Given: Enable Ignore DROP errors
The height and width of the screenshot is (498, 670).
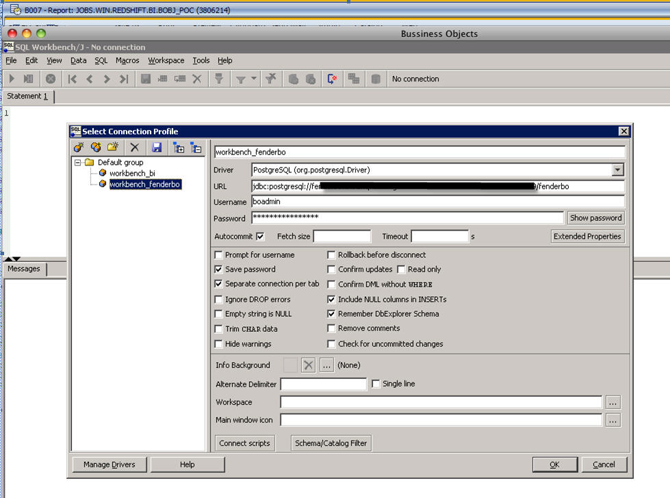Looking at the screenshot, I should [x=218, y=300].
